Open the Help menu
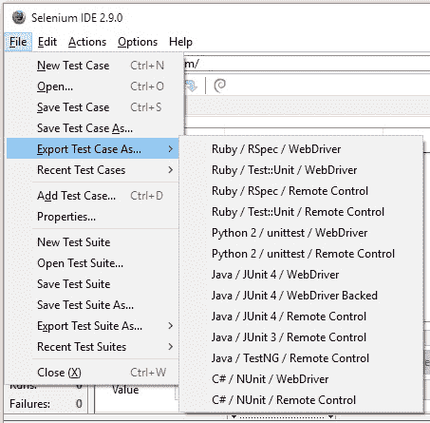This screenshot has height=423, width=430. pos(180,42)
